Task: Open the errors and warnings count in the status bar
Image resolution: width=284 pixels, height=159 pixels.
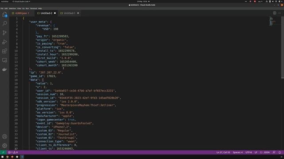Action: click(x=13, y=152)
